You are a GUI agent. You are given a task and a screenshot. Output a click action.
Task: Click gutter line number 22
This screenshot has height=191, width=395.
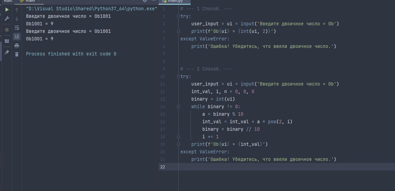tap(163, 167)
